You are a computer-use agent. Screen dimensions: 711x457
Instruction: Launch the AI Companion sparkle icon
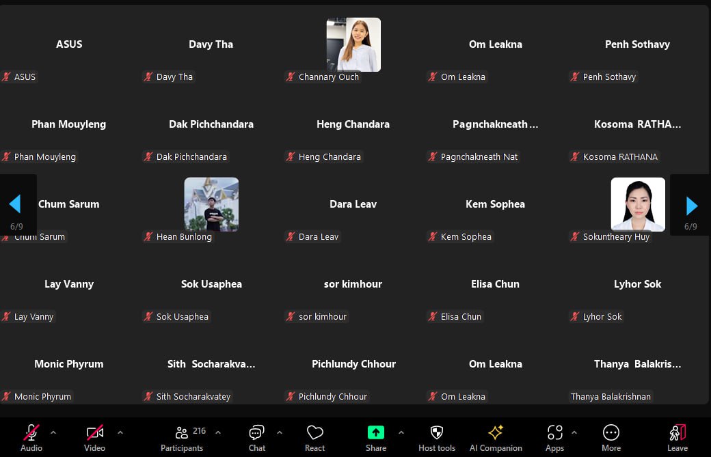pyautogui.click(x=496, y=432)
